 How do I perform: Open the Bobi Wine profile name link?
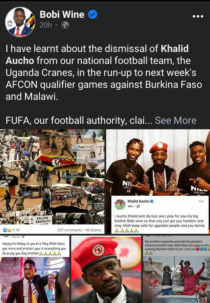click(x=62, y=15)
